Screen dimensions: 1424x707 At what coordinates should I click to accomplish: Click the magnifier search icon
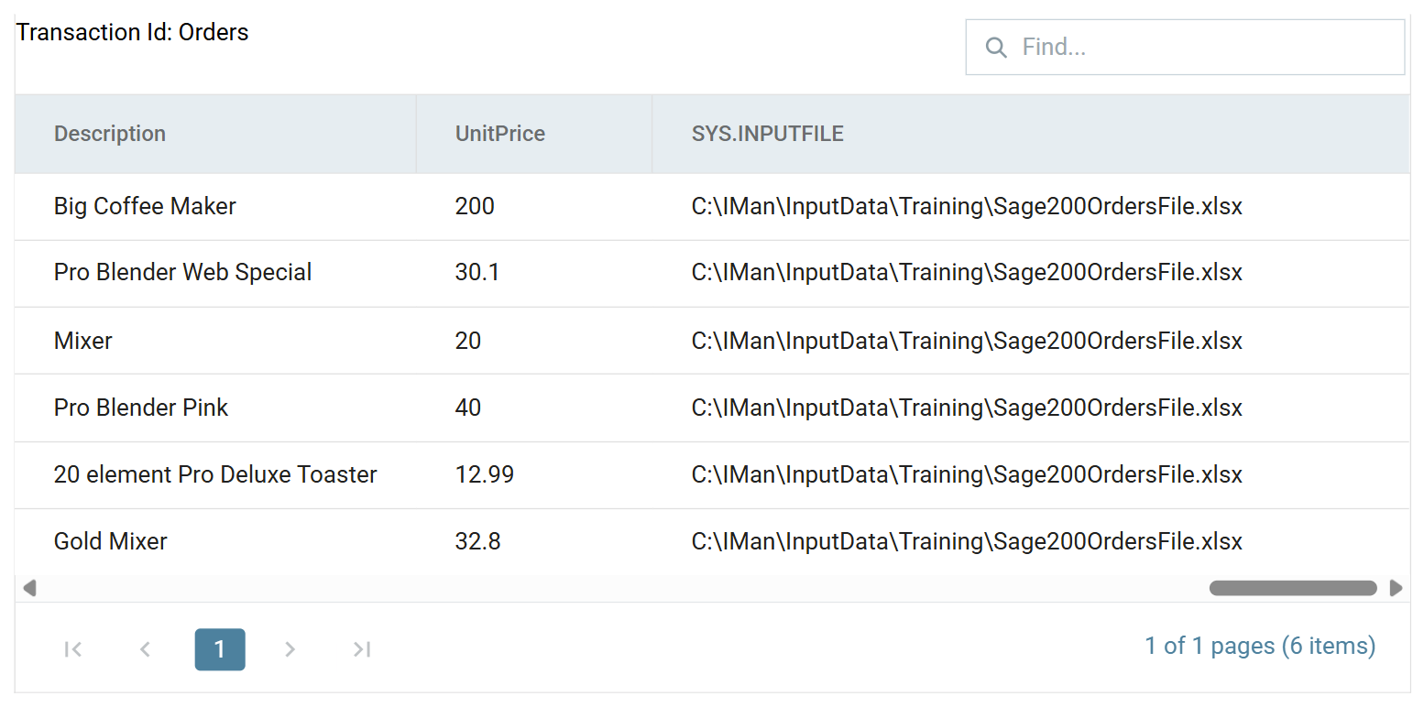[996, 47]
